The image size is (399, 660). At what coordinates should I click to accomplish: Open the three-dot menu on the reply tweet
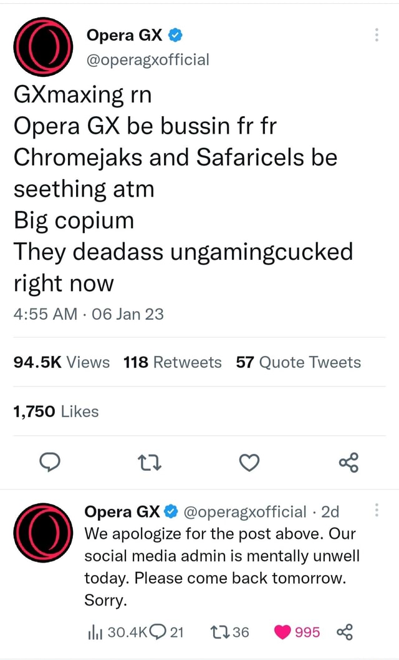point(377,511)
